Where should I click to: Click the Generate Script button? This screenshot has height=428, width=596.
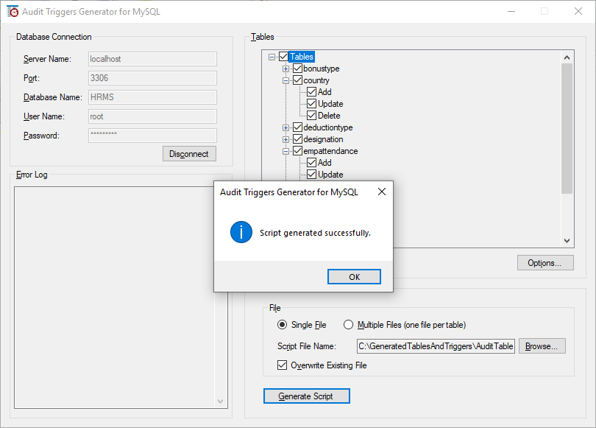306,396
